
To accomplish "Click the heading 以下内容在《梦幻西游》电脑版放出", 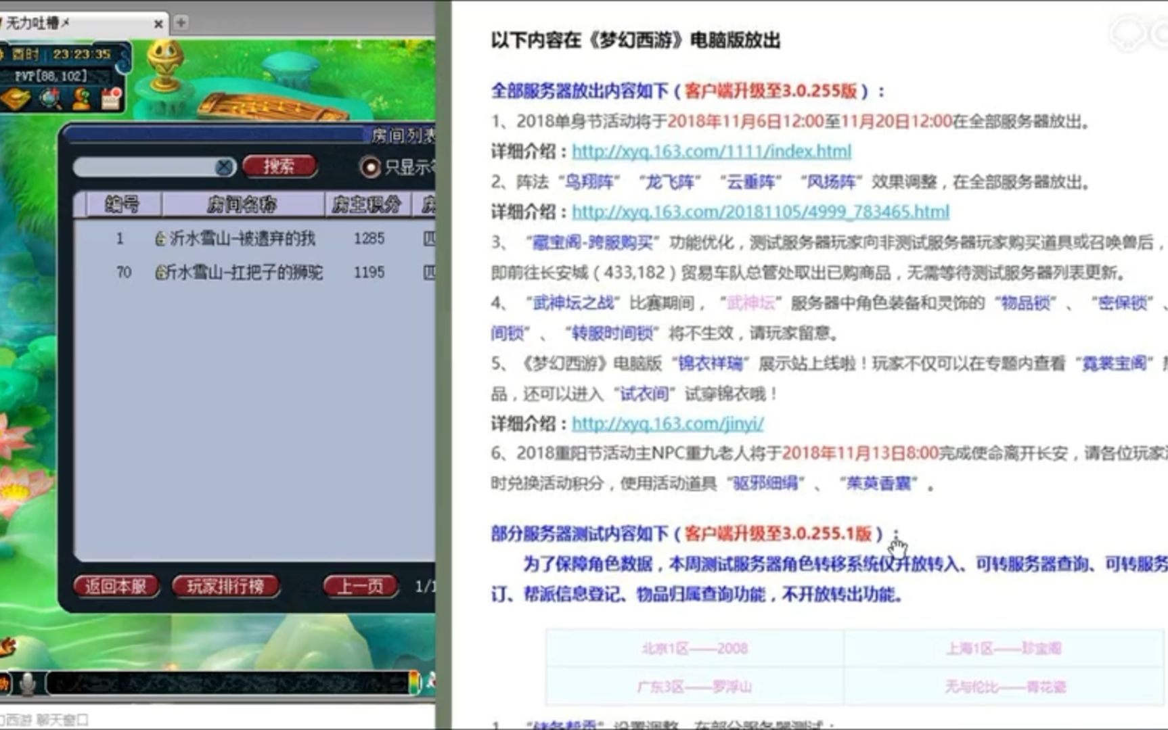I will tap(635, 40).
